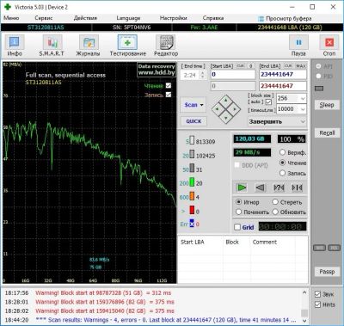Image resolution: width=344 pixels, height=326 pixels.
Task: Click the Start LBA input field
Action: [233, 75]
